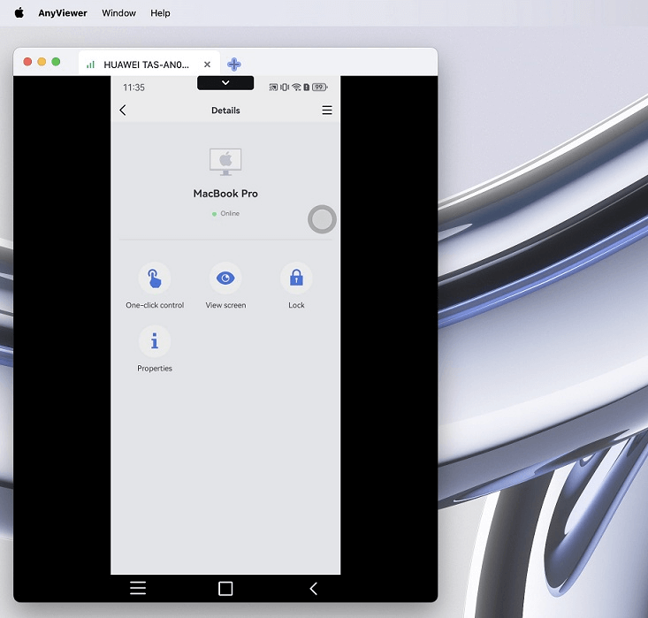Maximize the AnyViewer window with green button

click(56, 62)
